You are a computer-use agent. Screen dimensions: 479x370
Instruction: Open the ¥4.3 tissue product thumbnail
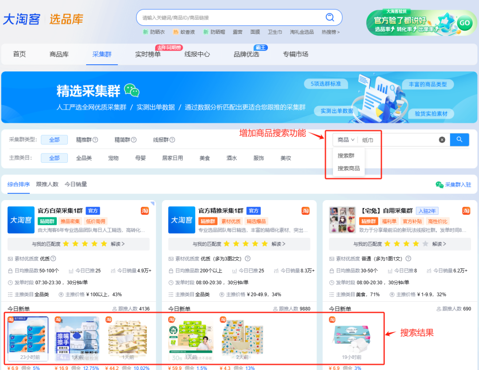pos(242,339)
